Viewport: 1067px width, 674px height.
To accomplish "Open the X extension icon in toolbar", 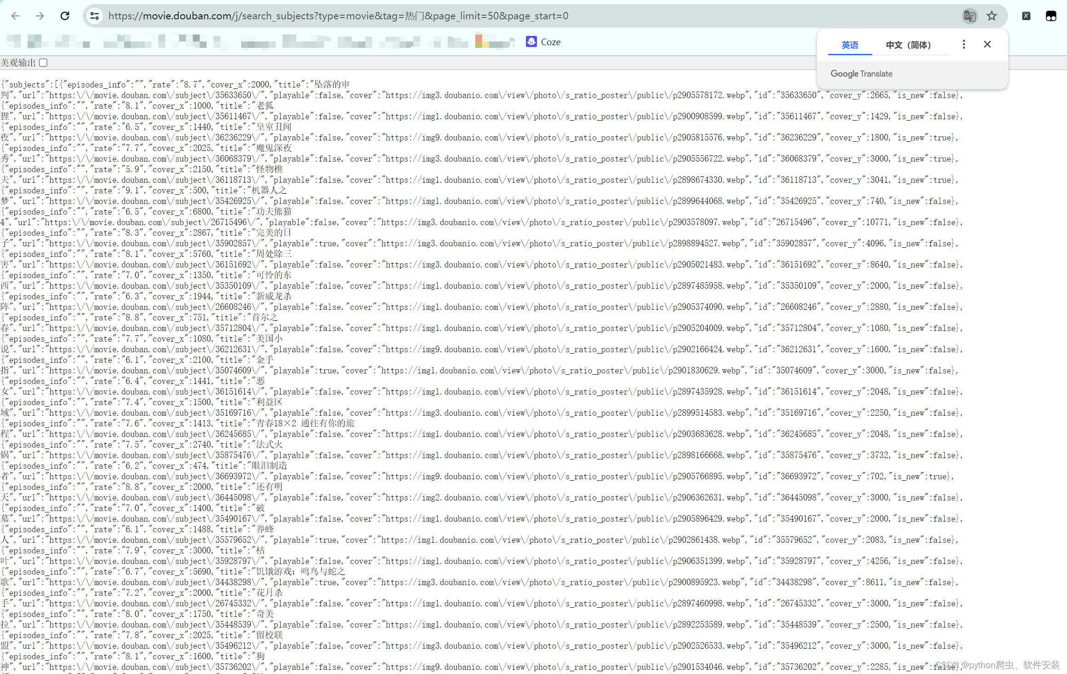I will click(x=1026, y=16).
